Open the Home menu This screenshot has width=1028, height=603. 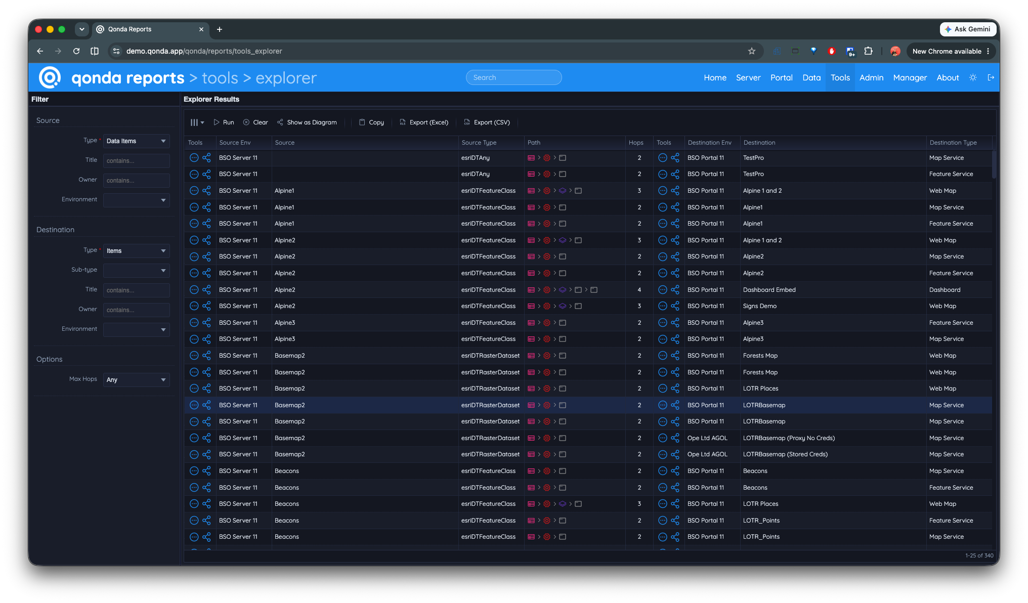click(x=715, y=77)
